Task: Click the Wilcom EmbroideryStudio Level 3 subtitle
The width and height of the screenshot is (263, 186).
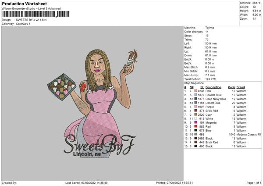Action: point(31,8)
